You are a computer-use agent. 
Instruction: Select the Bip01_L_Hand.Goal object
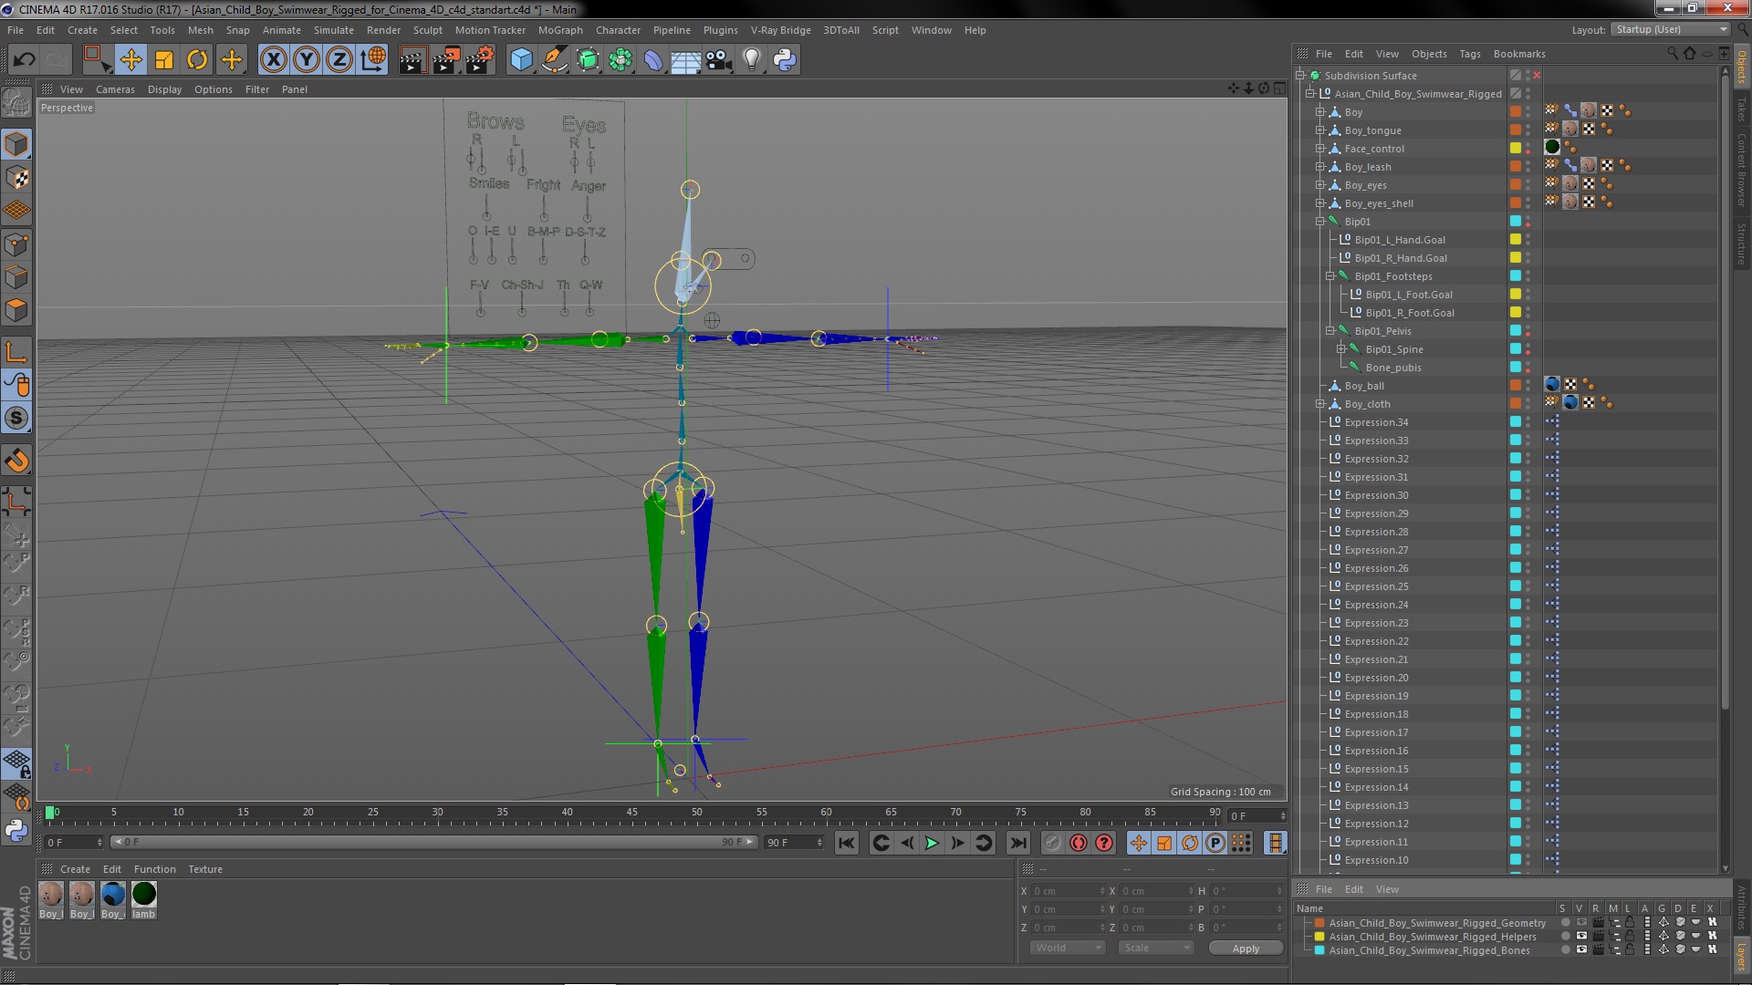coord(1400,240)
